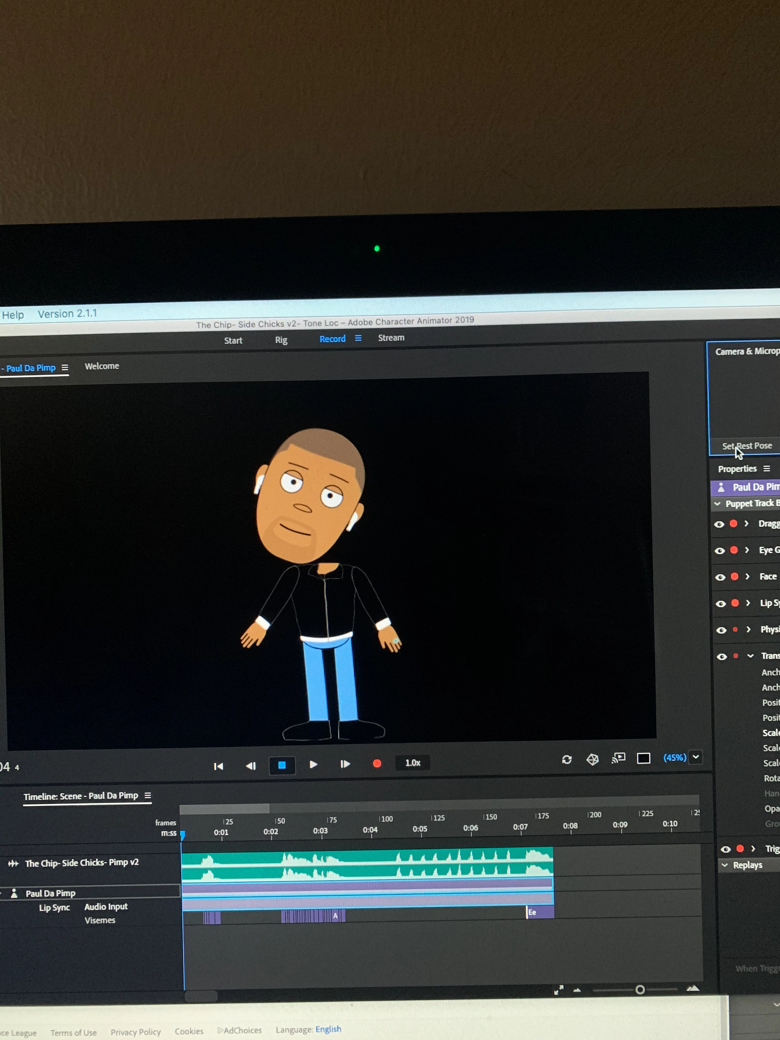Toggle the Triggers record arm dot
The height and width of the screenshot is (1040, 780).
(x=740, y=849)
